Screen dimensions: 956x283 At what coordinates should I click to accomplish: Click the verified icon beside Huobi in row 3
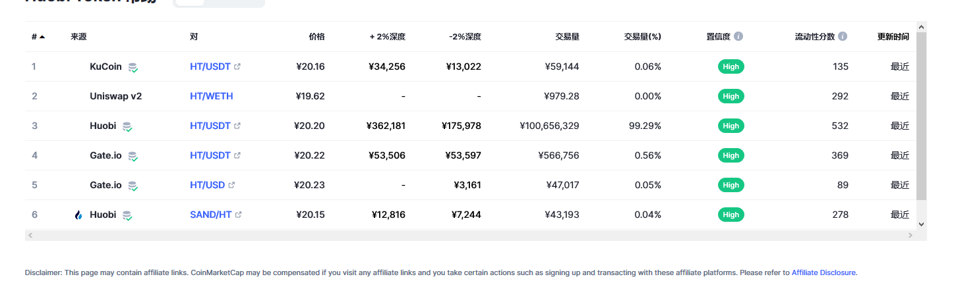pyautogui.click(x=127, y=126)
